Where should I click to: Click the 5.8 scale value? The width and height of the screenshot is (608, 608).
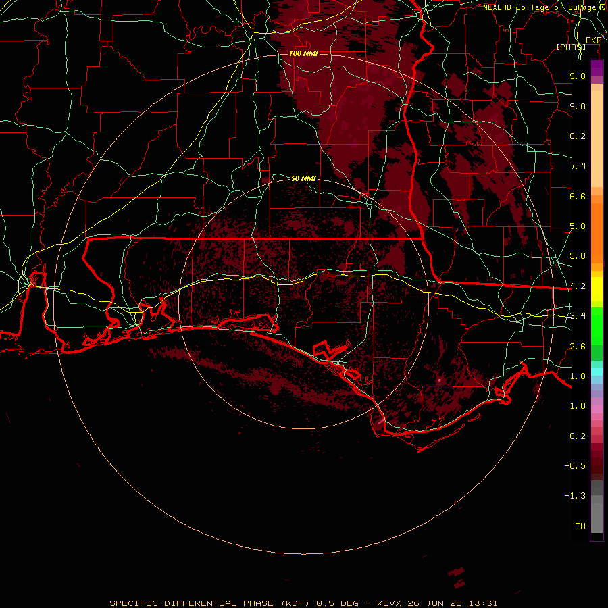coord(578,226)
